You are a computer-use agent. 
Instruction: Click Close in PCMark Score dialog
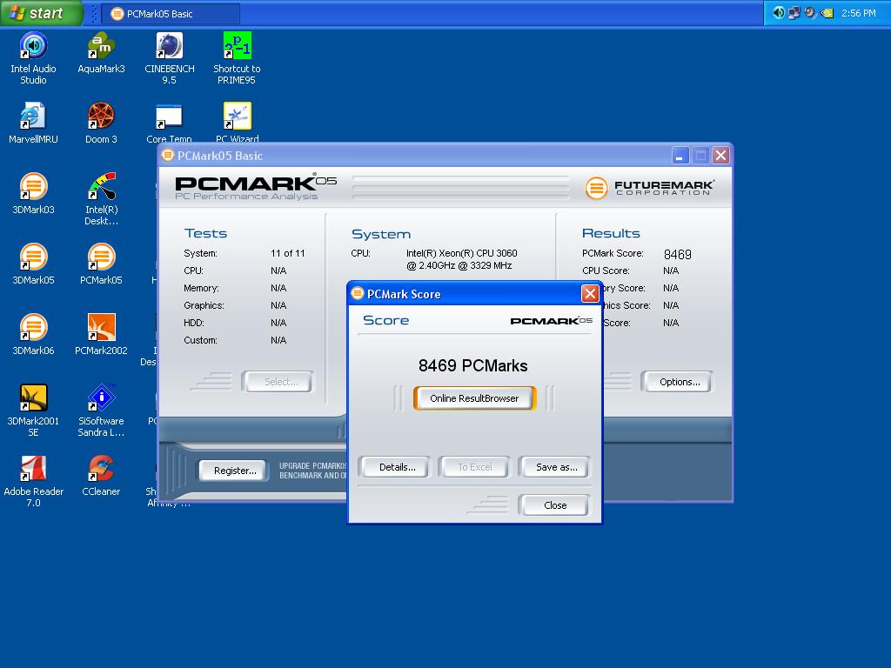pyautogui.click(x=554, y=505)
